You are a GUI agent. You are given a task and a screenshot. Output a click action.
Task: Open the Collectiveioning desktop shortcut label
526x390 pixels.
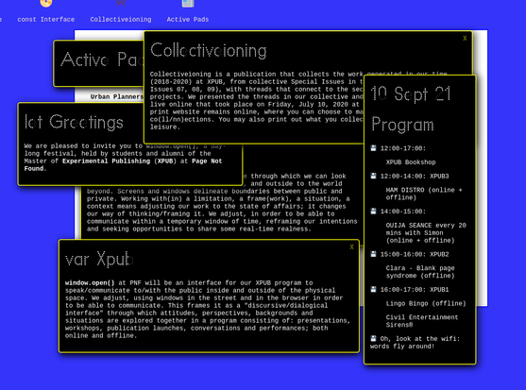(x=121, y=20)
